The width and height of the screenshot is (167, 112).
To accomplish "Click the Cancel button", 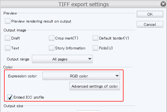I will 150,24.
